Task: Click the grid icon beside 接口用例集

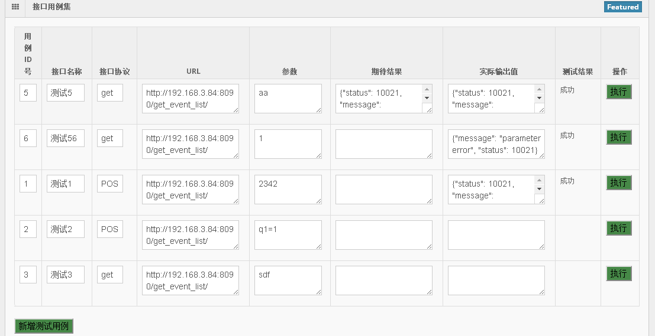Action: click(15, 6)
